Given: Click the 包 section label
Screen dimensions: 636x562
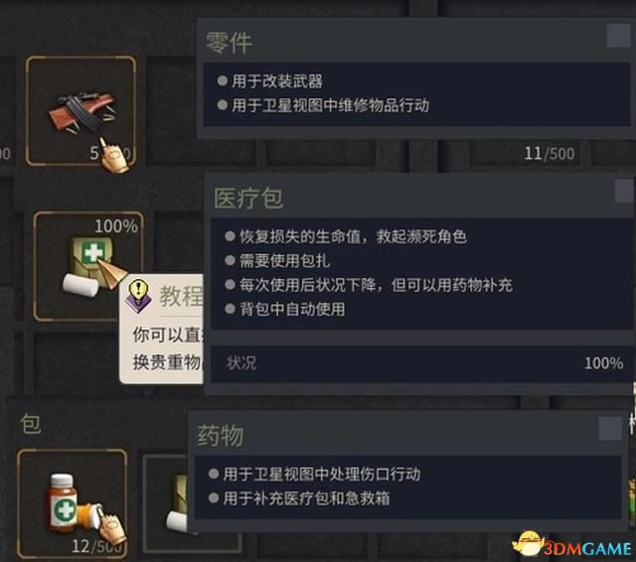Looking at the screenshot, I should pyautogui.click(x=31, y=424).
